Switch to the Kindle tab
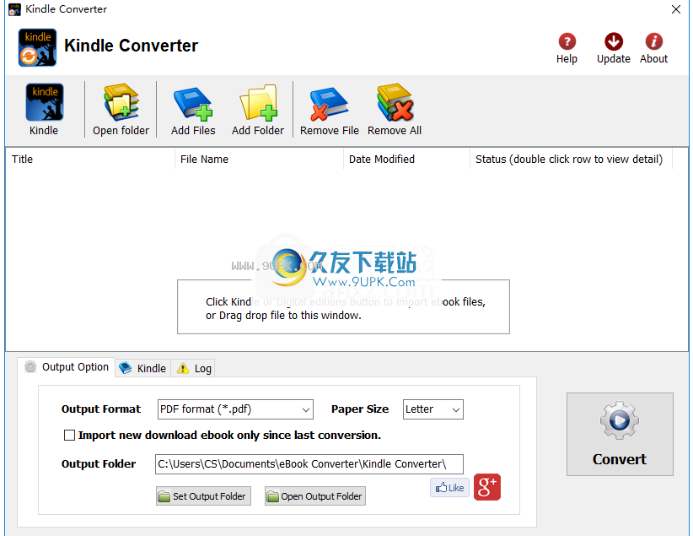Image resolution: width=693 pixels, height=536 pixels. (x=142, y=368)
